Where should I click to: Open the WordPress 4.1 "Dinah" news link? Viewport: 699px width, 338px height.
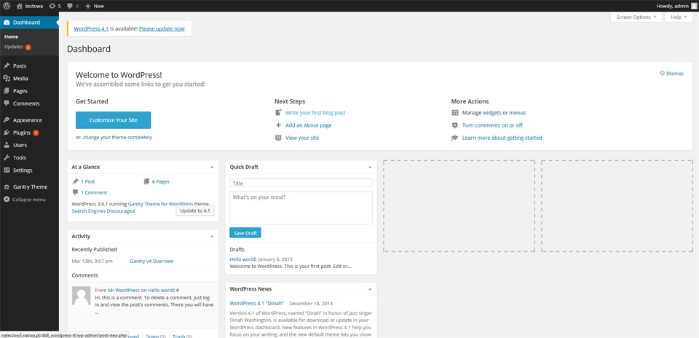[x=257, y=303]
